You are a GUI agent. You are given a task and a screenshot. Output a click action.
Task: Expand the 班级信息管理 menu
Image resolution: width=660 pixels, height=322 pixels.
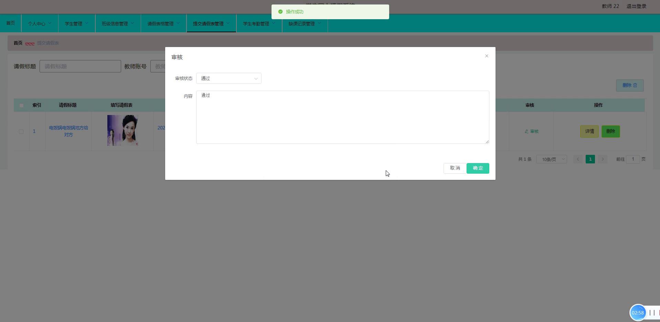[x=118, y=23]
